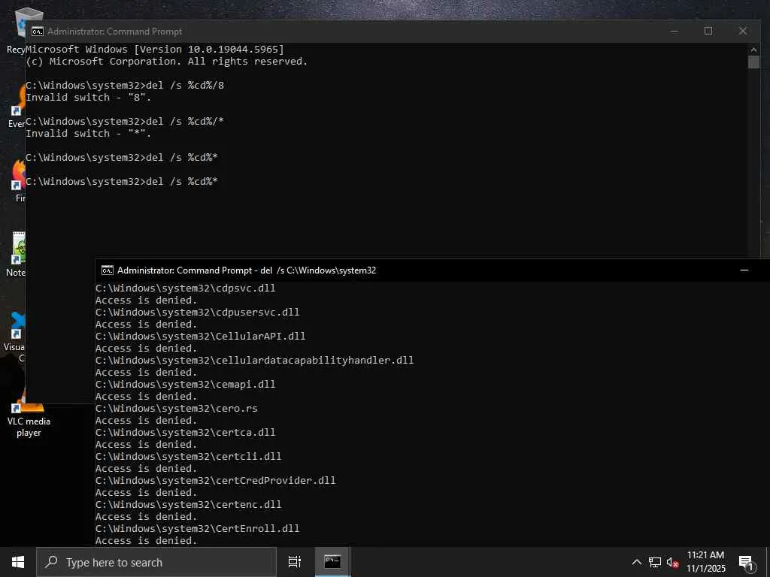Click the cellulardatacapabilityhandler.dll path line

254,360
